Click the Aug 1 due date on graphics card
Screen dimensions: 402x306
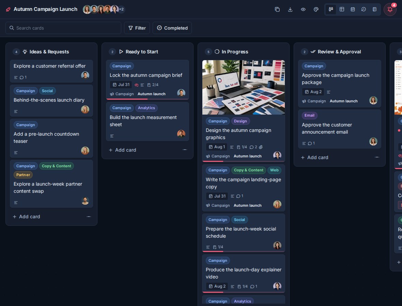pyautogui.click(x=217, y=147)
